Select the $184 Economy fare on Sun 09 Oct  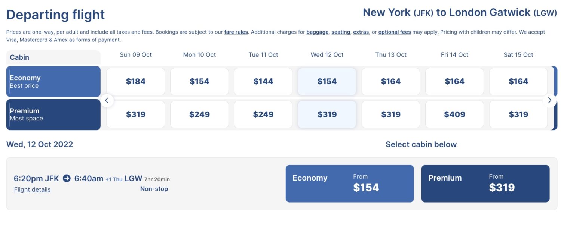(x=135, y=81)
